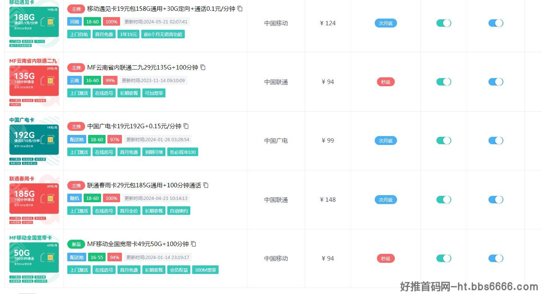This screenshot has height=294, width=542.
Task: Click 秒返 badge in MF移动全国宽带卡 row
Action: click(386, 258)
